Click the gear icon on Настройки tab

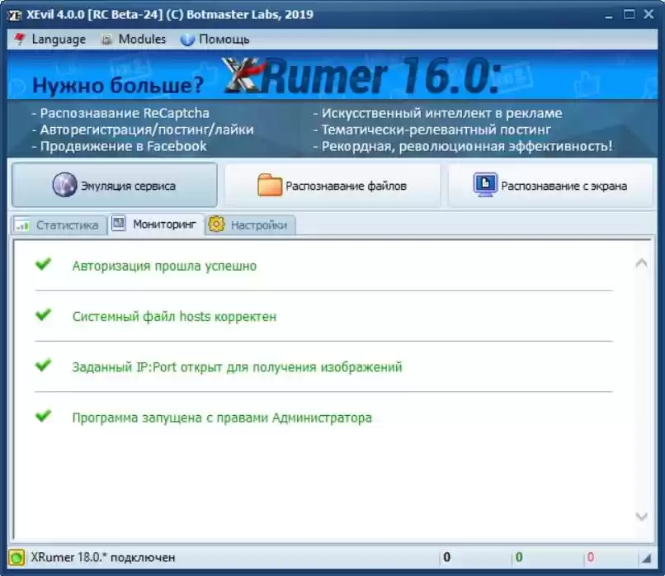216,224
